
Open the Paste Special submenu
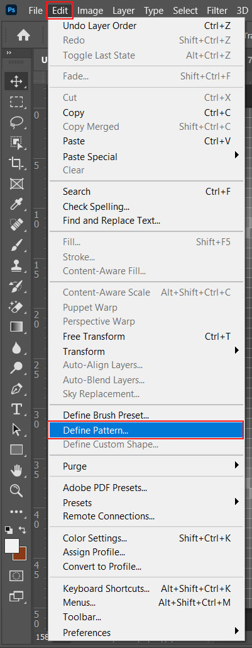click(146, 156)
